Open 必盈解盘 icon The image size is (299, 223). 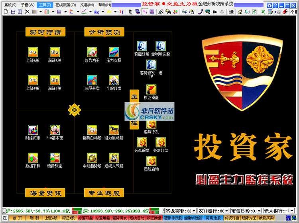tap(142, 142)
